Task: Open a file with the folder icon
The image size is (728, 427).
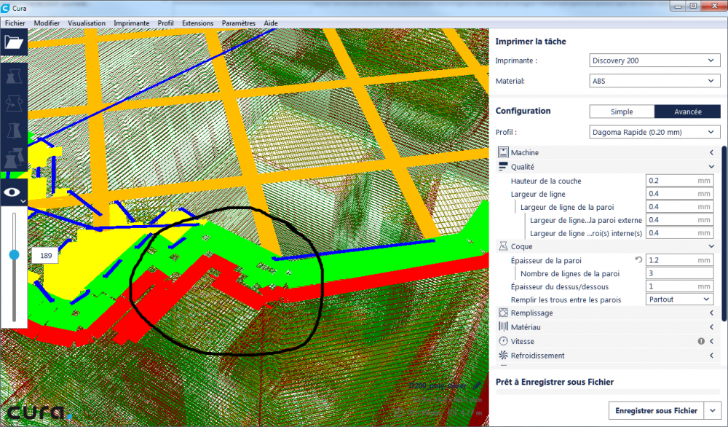Action: tap(14, 42)
